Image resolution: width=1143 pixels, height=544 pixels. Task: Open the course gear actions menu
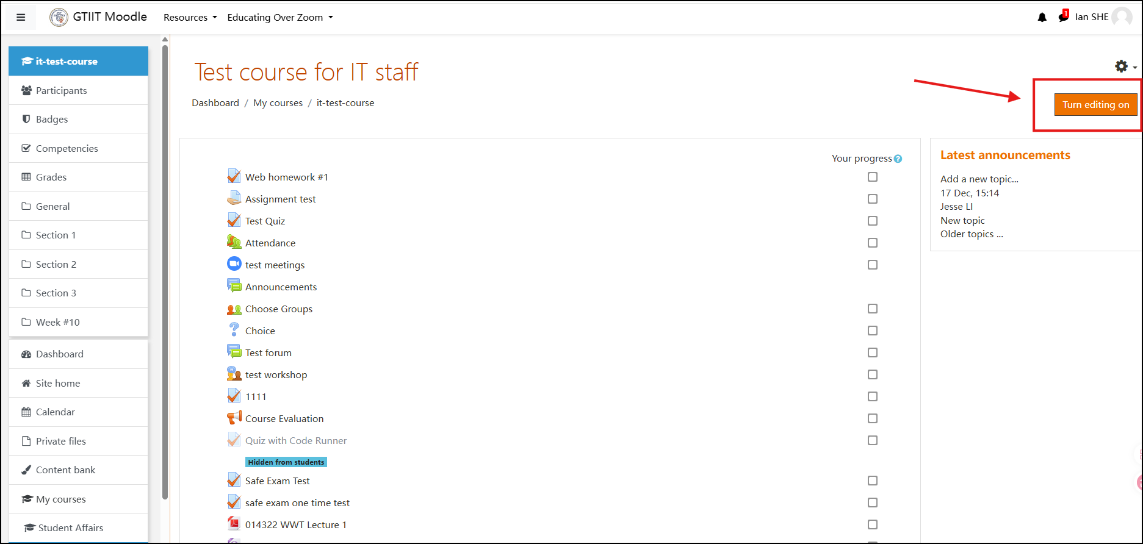pos(1125,66)
